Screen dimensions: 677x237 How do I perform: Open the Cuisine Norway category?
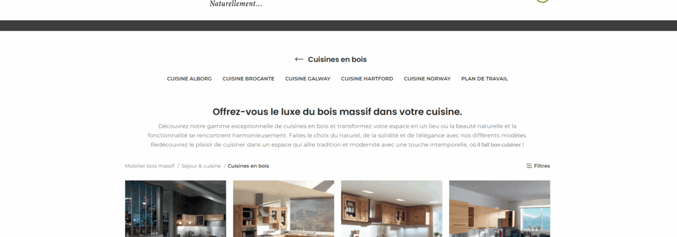[x=427, y=79]
